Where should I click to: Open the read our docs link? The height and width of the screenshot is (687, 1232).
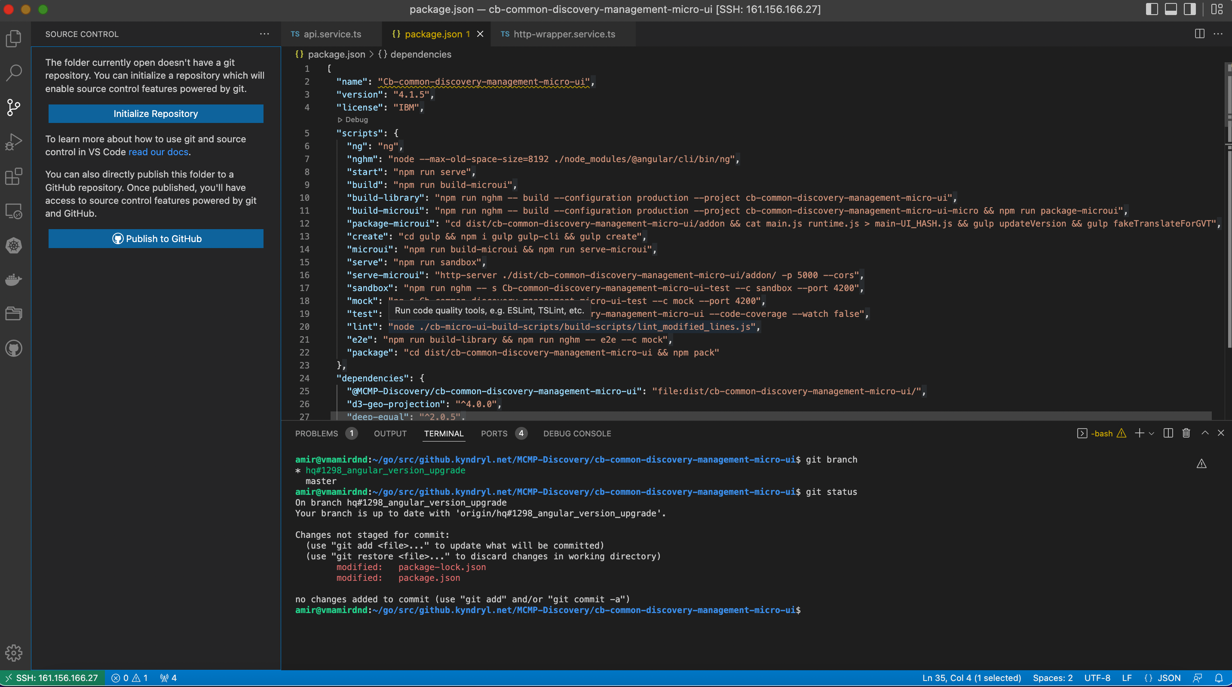(158, 152)
